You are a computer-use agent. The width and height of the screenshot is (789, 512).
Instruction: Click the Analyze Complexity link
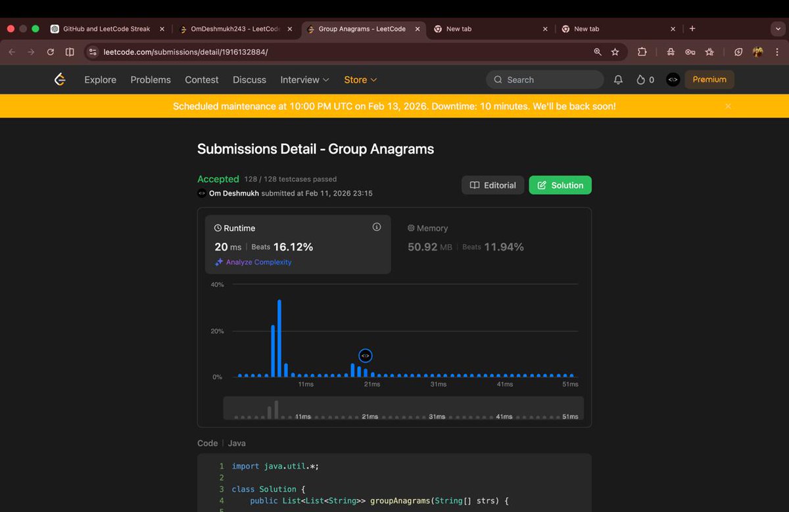259,262
